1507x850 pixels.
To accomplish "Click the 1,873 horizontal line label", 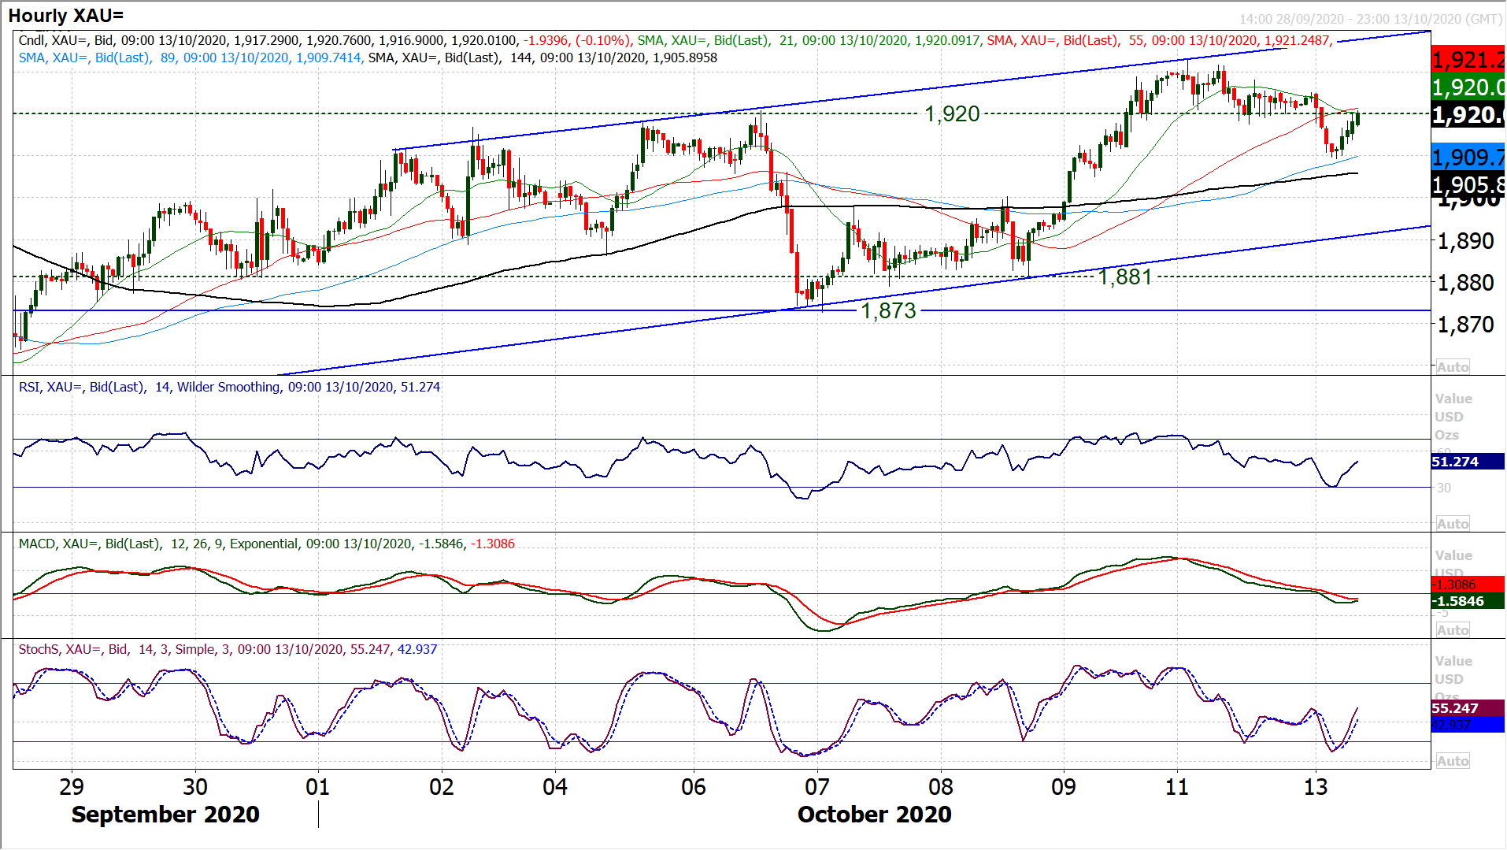I will 888,310.
